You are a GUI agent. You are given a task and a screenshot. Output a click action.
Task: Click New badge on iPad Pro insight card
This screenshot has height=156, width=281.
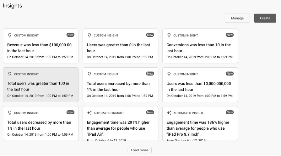coord(230,112)
